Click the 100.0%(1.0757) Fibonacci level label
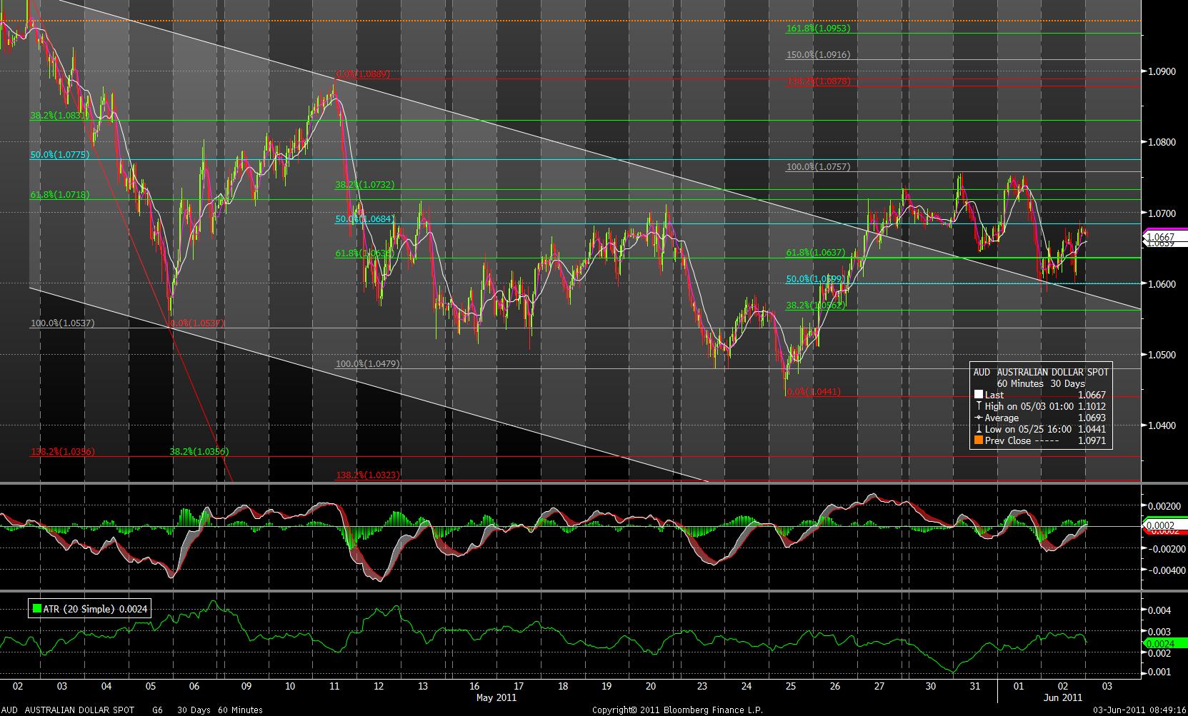This screenshot has width=1188, height=716. [818, 167]
